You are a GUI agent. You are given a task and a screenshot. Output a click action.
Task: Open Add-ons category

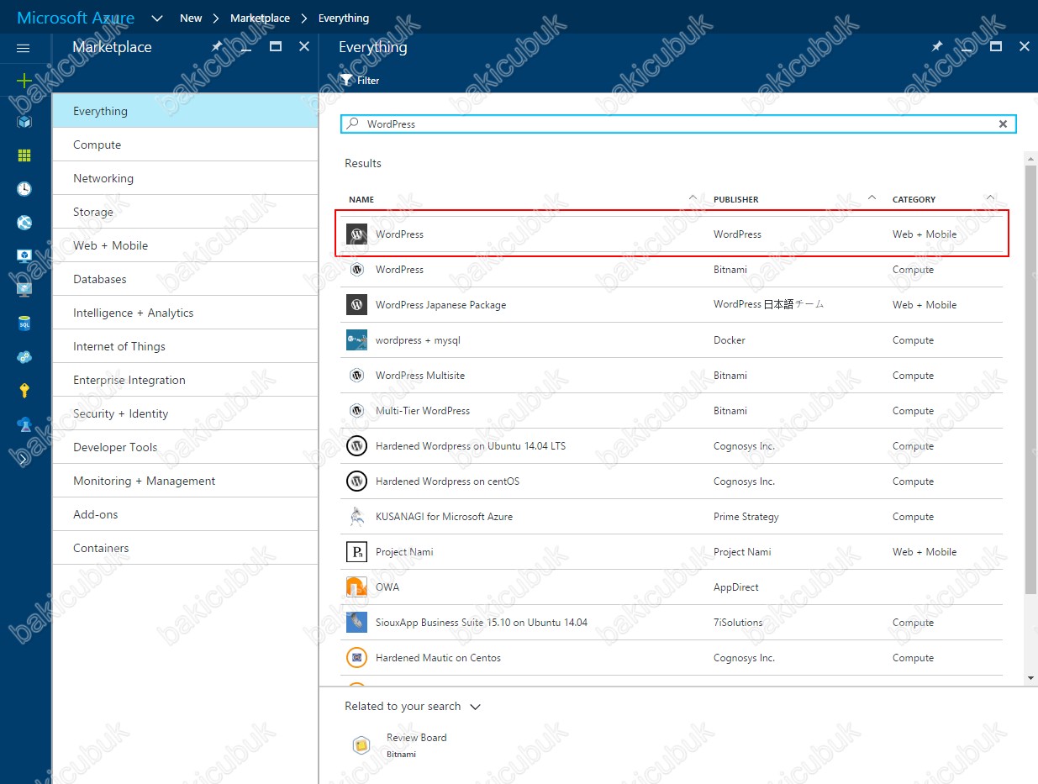(185, 514)
